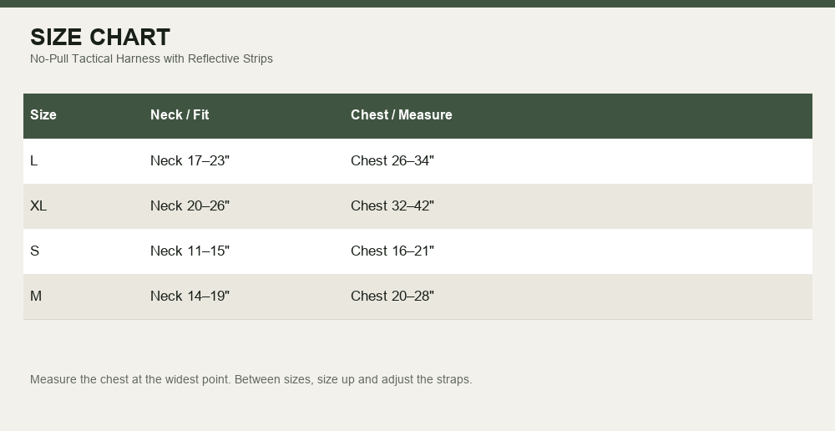Viewport: 835px width, 431px height.
Task: Click the measuring instructions note
Action: click(x=250, y=379)
